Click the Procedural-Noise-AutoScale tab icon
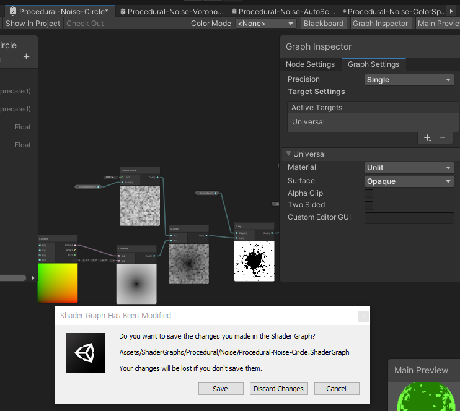Viewport: 460px width, 411px height. pos(234,11)
